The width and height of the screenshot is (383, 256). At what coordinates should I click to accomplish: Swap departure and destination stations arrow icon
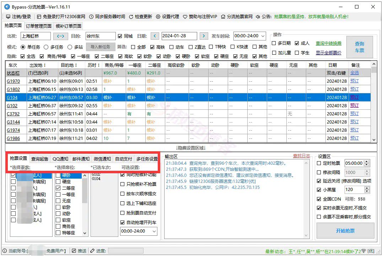(x=61, y=36)
